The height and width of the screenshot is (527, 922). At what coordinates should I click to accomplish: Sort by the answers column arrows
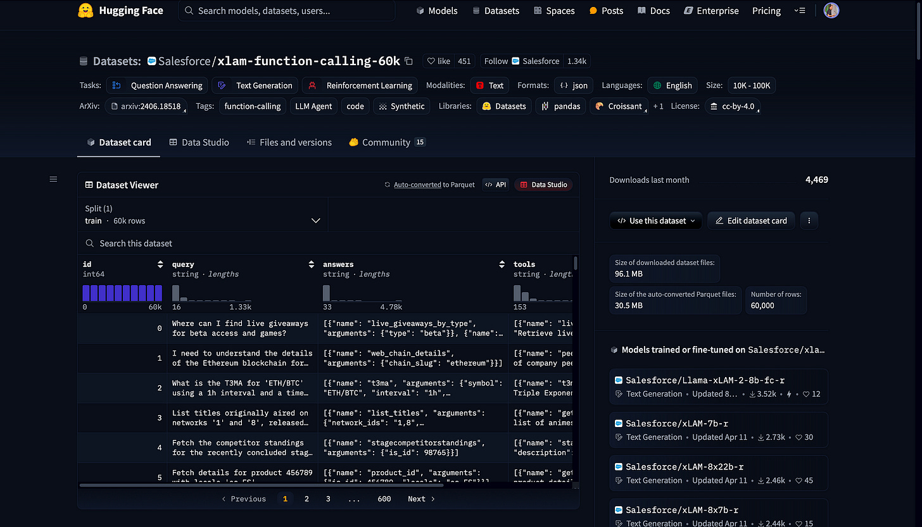501,264
